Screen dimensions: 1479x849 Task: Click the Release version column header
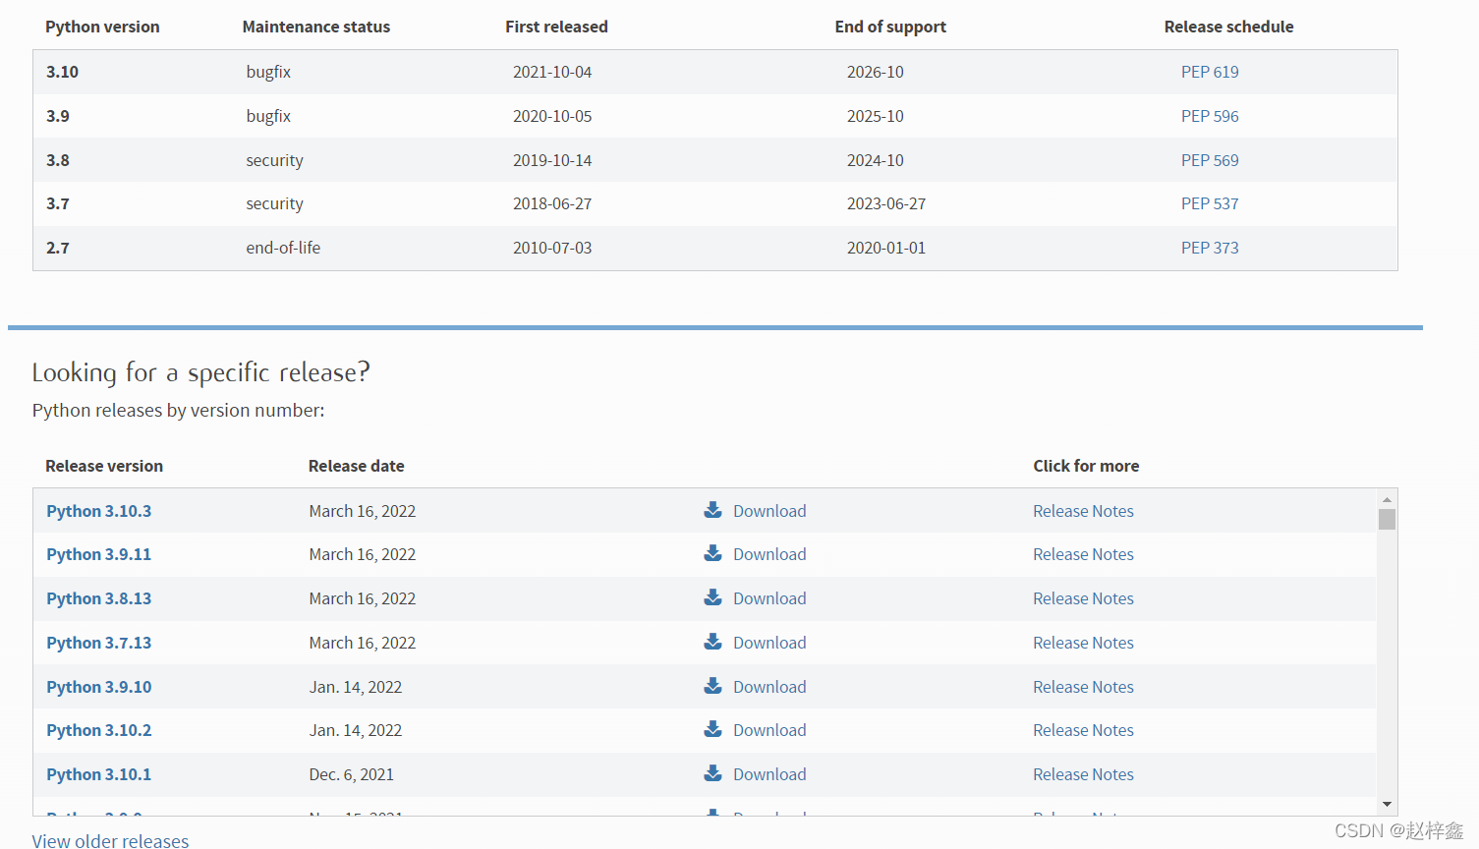point(104,466)
